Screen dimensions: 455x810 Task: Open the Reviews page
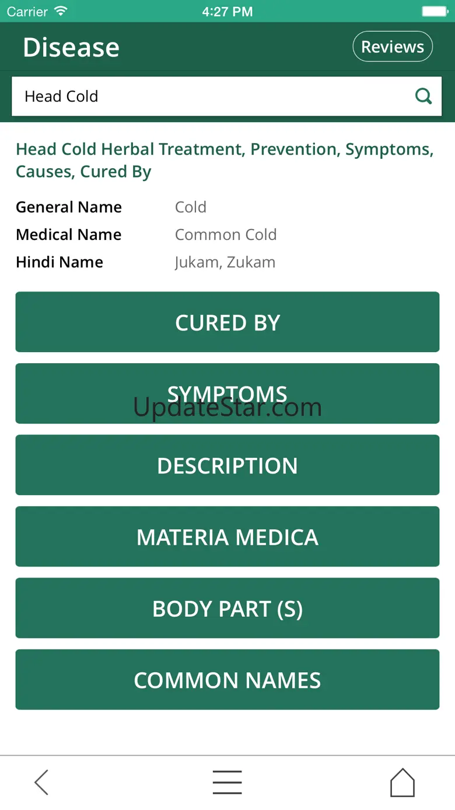[x=393, y=47]
